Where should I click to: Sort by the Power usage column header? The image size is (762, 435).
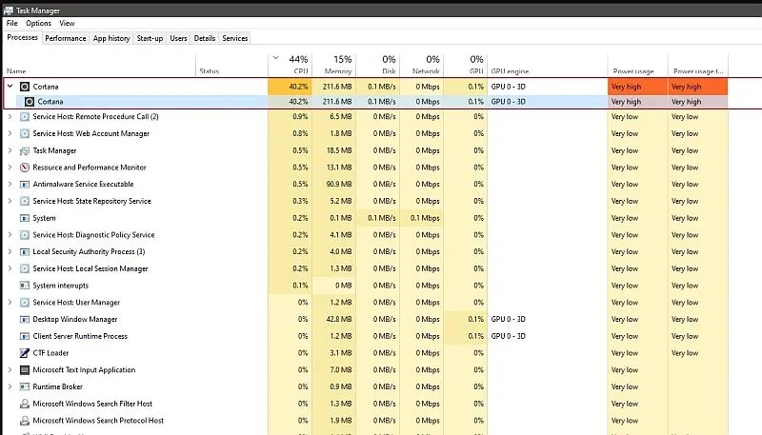[637, 65]
